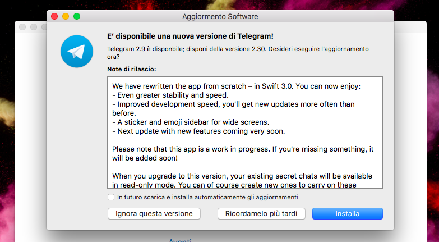Click the 'E' disponibile una nuova versione' heading
Screen dimensions: 439x242
coord(191,36)
